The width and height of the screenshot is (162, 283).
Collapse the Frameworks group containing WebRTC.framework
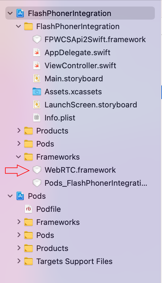(18, 157)
